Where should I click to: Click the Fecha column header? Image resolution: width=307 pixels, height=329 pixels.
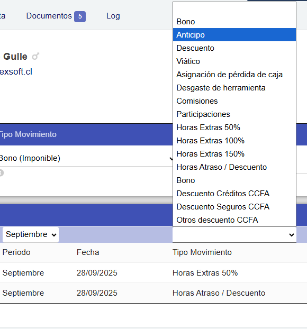88,252
